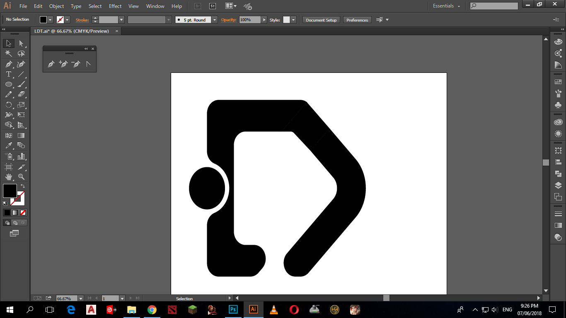
Task: Open the 5 pt. Round brush dropdown
Action: 214,19
